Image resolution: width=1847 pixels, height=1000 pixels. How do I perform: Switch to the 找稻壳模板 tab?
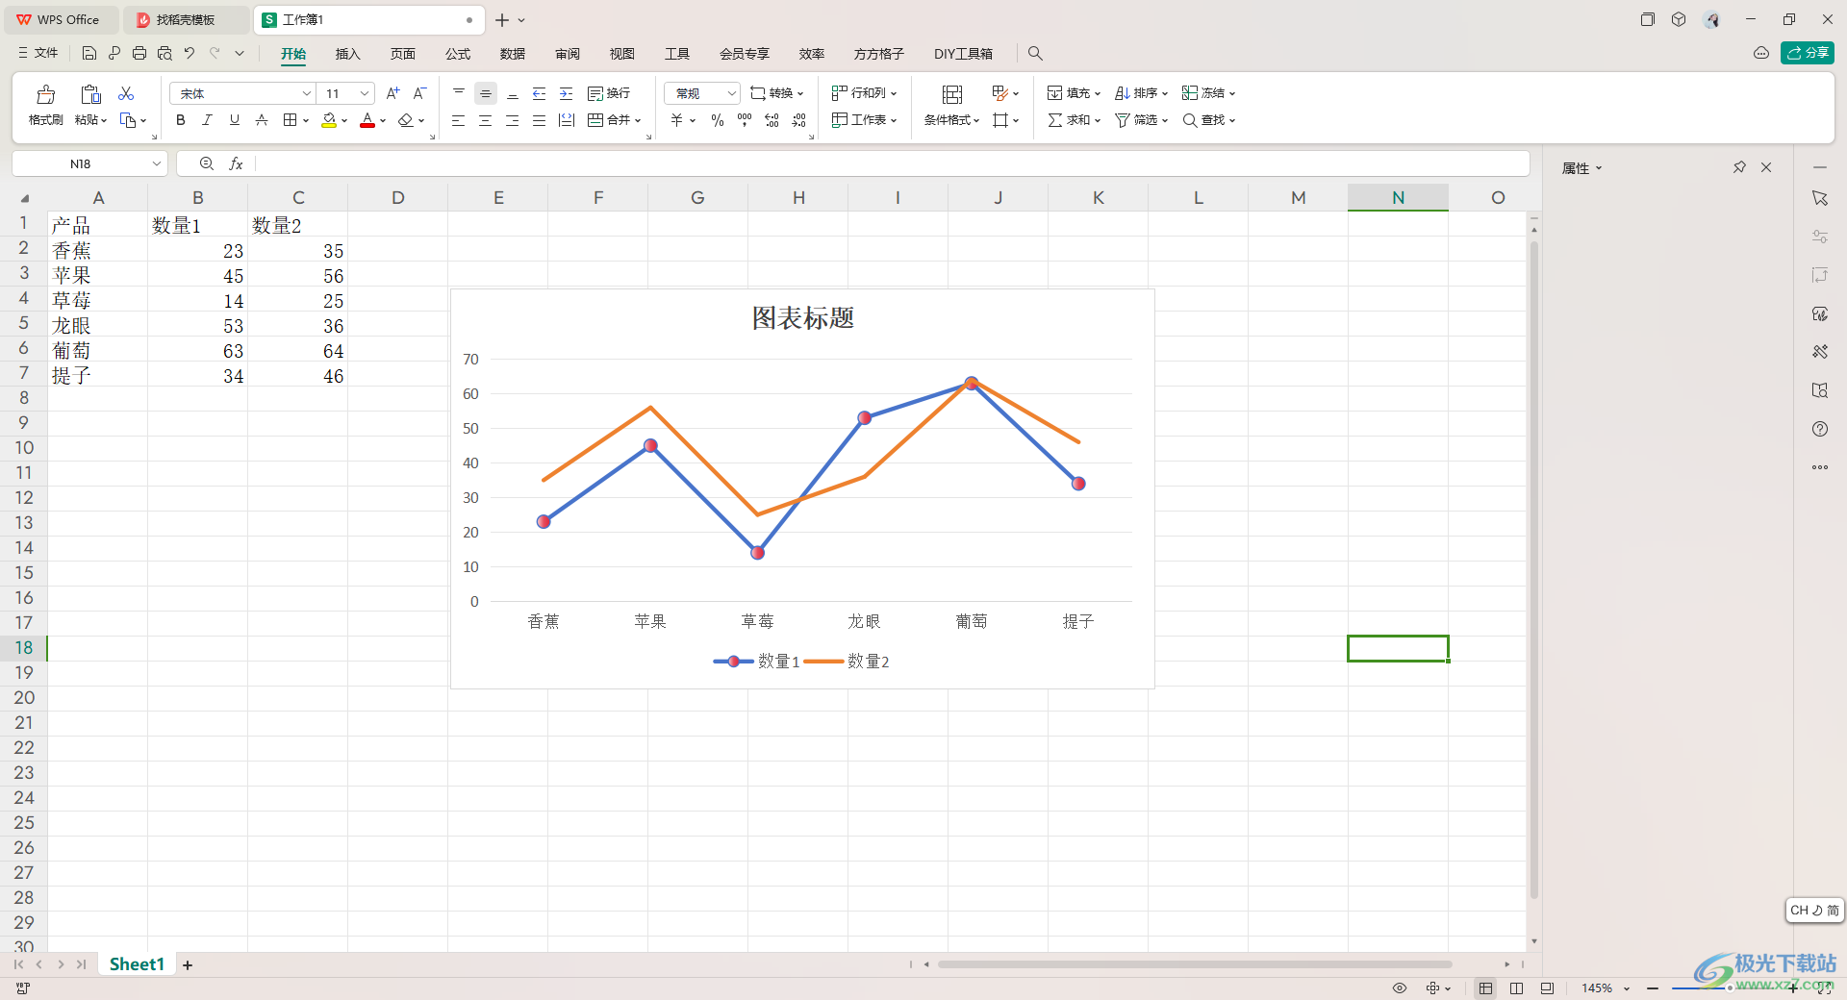tap(185, 20)
